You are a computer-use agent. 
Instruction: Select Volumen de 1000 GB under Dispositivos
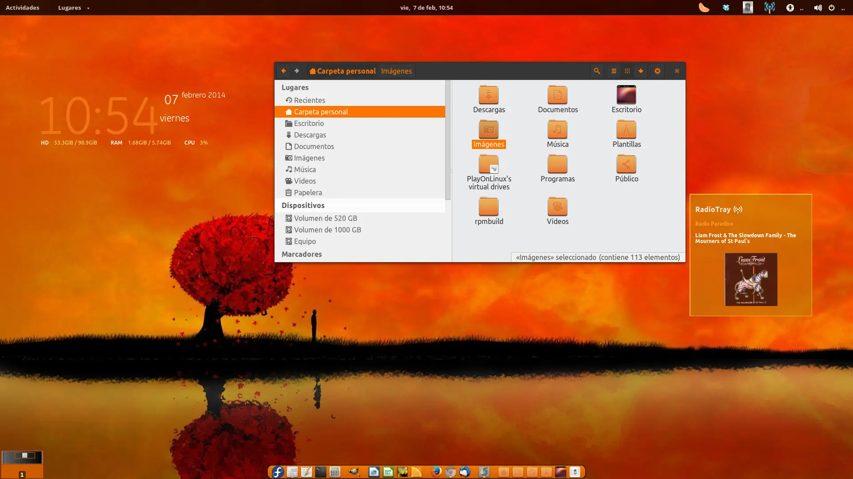(327, 230)
